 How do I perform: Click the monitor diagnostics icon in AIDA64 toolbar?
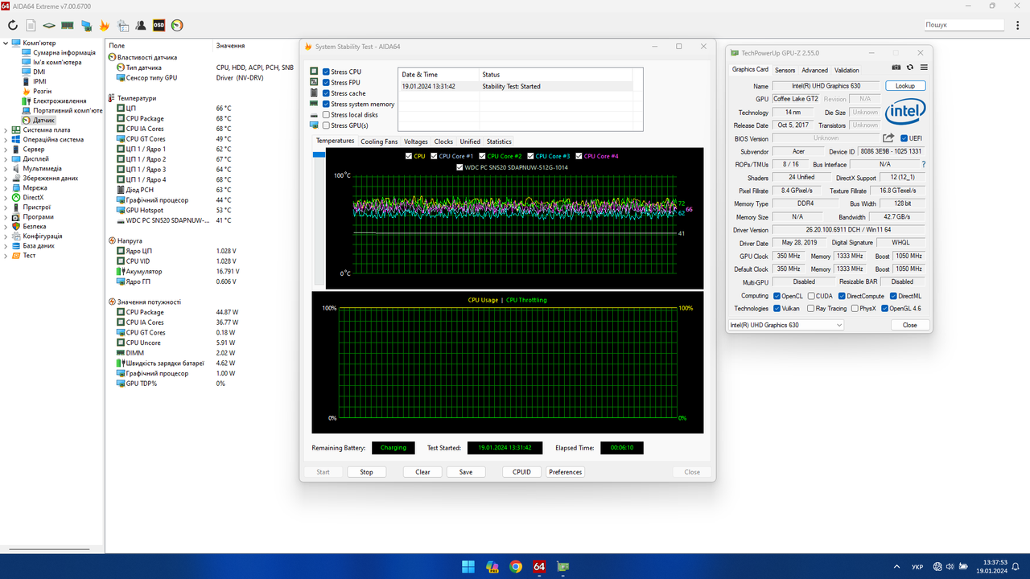point(86,26)
